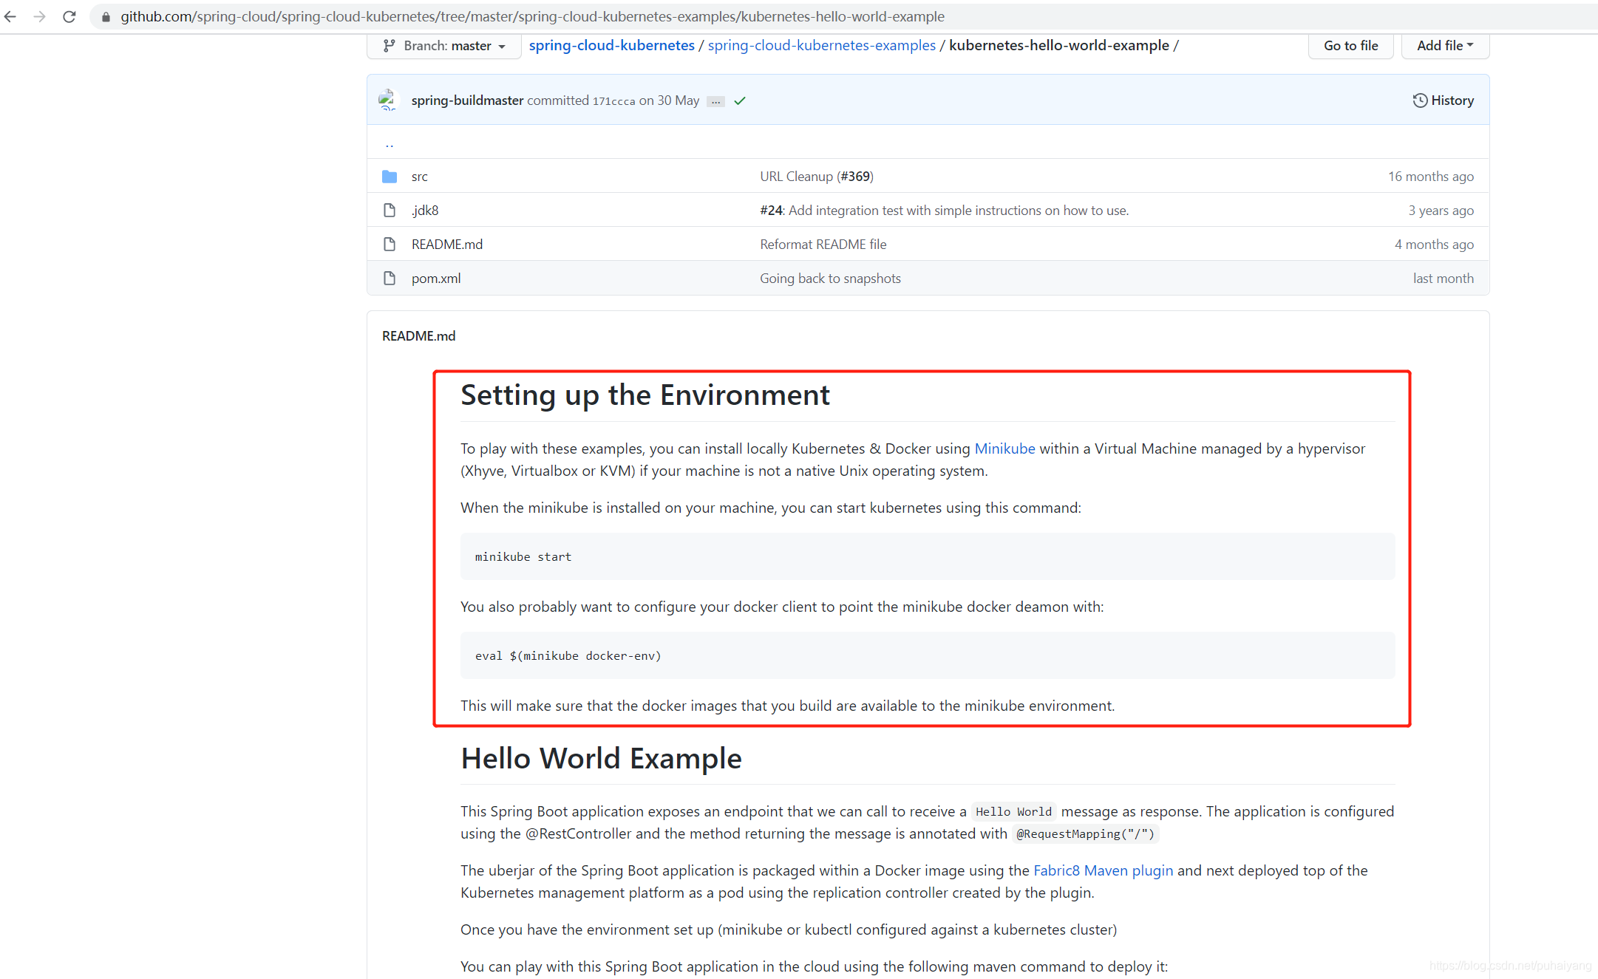Viewport: 1598px width, 979px height.
Task: Click file icon beside README.md row
Action: [390, 245]
